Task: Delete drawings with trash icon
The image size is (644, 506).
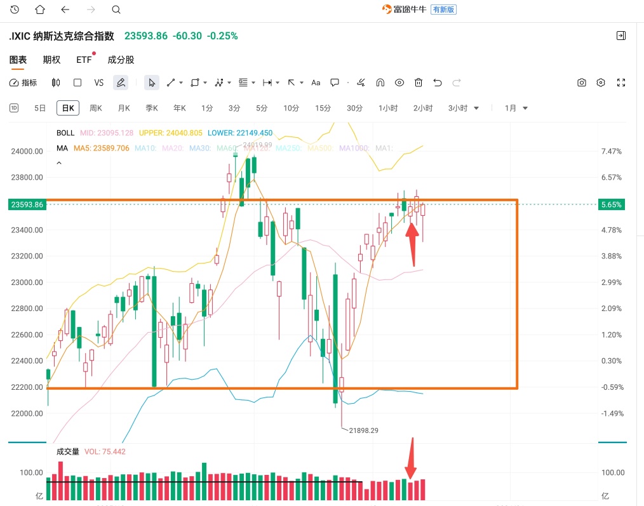Action: pos(418,83)
